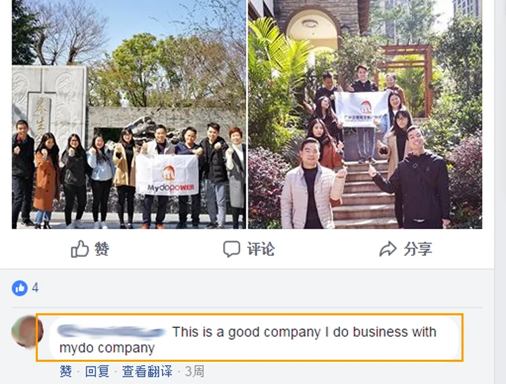Like the comment with 赞 link
506x384 pixels.
66,371
